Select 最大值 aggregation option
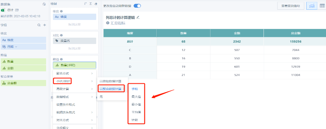The height and width of the screenshot is (129, 326). (x=136, y=97)
